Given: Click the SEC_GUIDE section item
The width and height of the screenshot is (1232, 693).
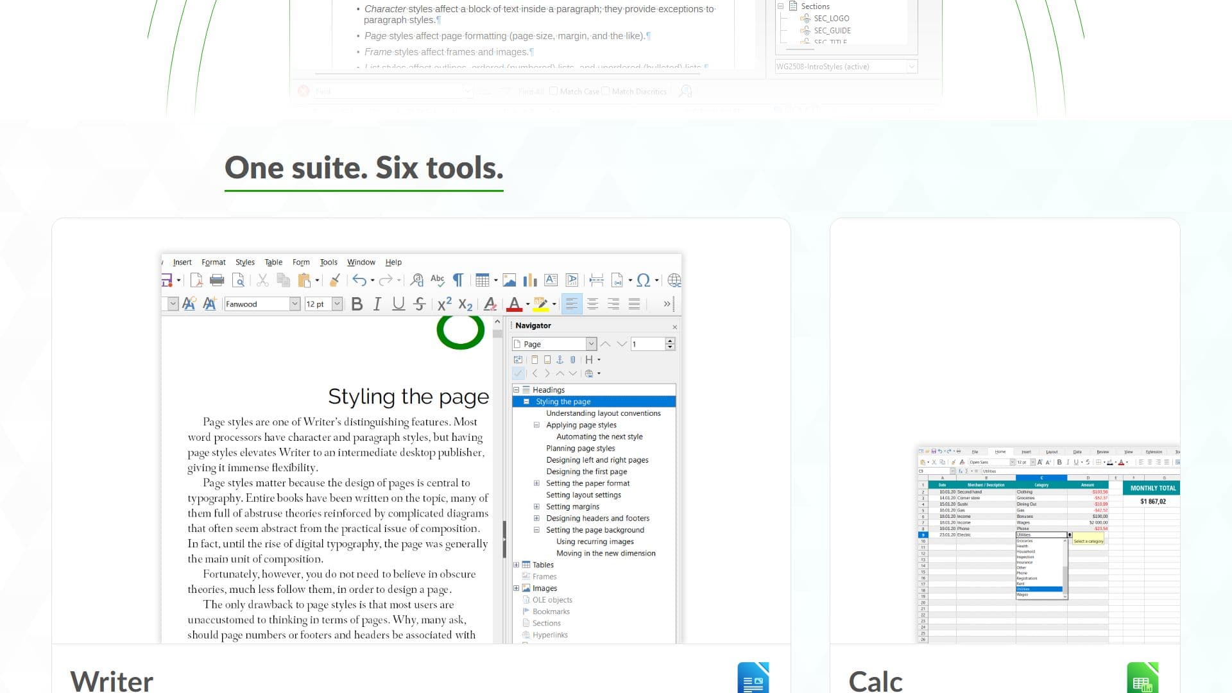Looking at the screenshot, I should pyautogui.click(x=832, y=30).
